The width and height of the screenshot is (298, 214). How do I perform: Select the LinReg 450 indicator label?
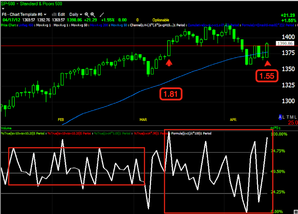click(x=26, y=25)
